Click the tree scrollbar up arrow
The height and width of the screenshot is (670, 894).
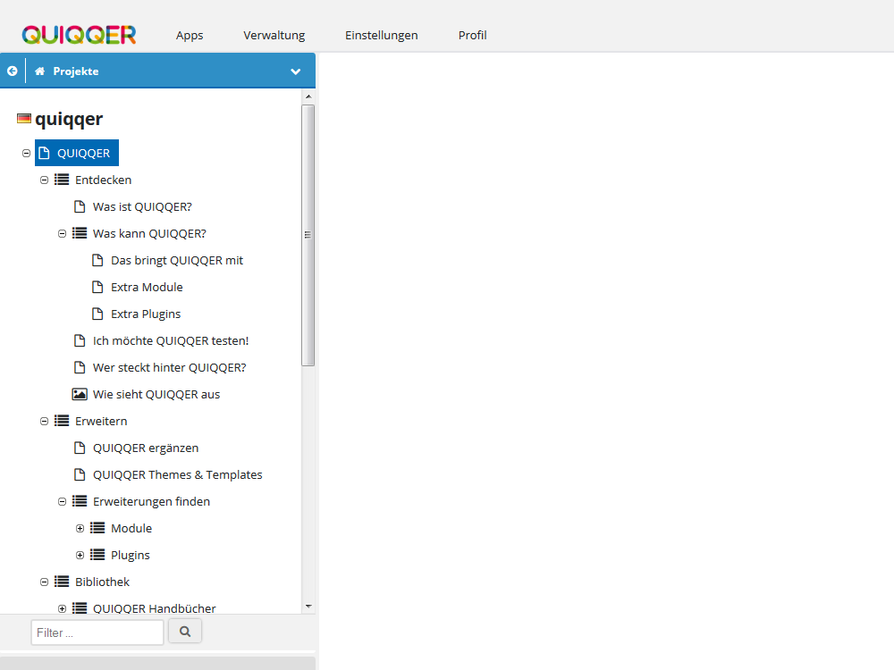click(x=308, y=96)
